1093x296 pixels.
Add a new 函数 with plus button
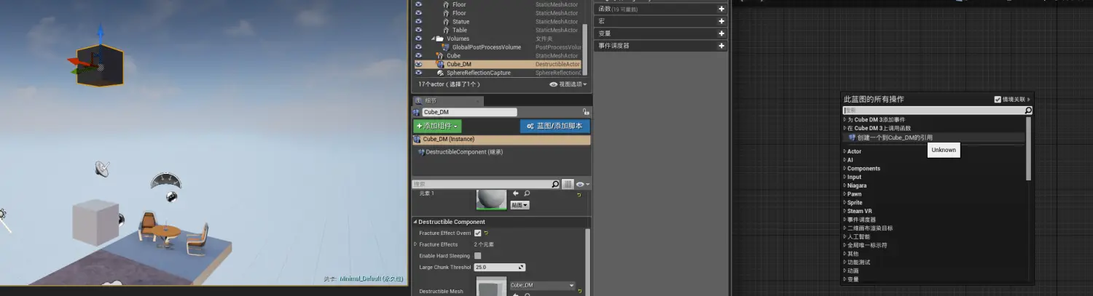point(721,9)
